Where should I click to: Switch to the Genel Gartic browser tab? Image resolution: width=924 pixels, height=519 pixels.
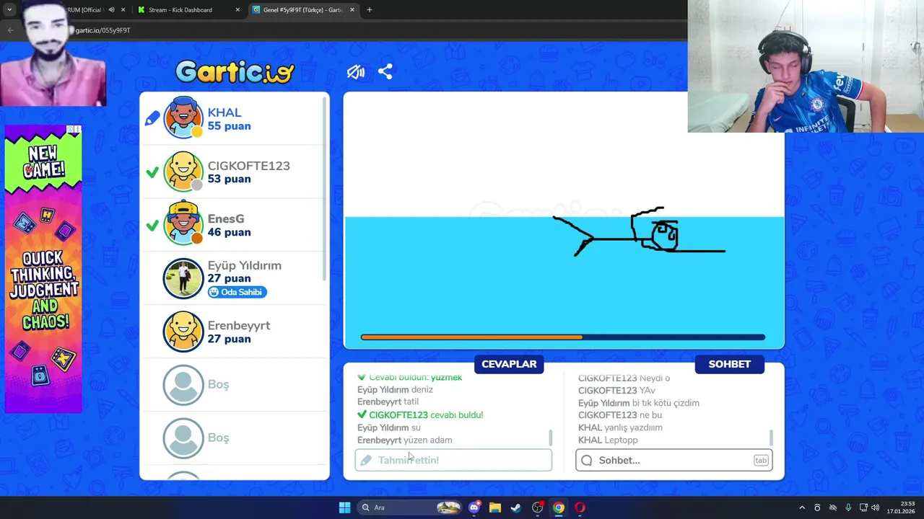[x=303, y=10]
